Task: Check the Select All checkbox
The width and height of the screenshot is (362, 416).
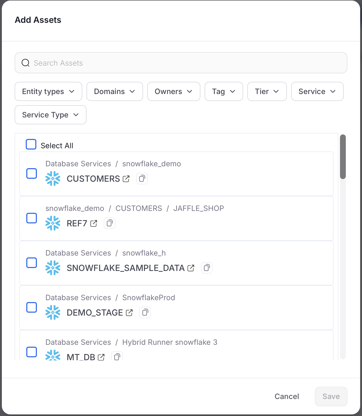Action: tap(31, 144)
